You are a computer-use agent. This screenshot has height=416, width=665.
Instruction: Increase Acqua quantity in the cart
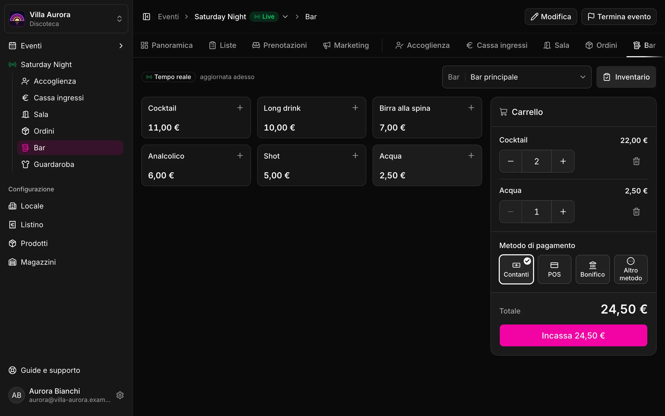563,212
